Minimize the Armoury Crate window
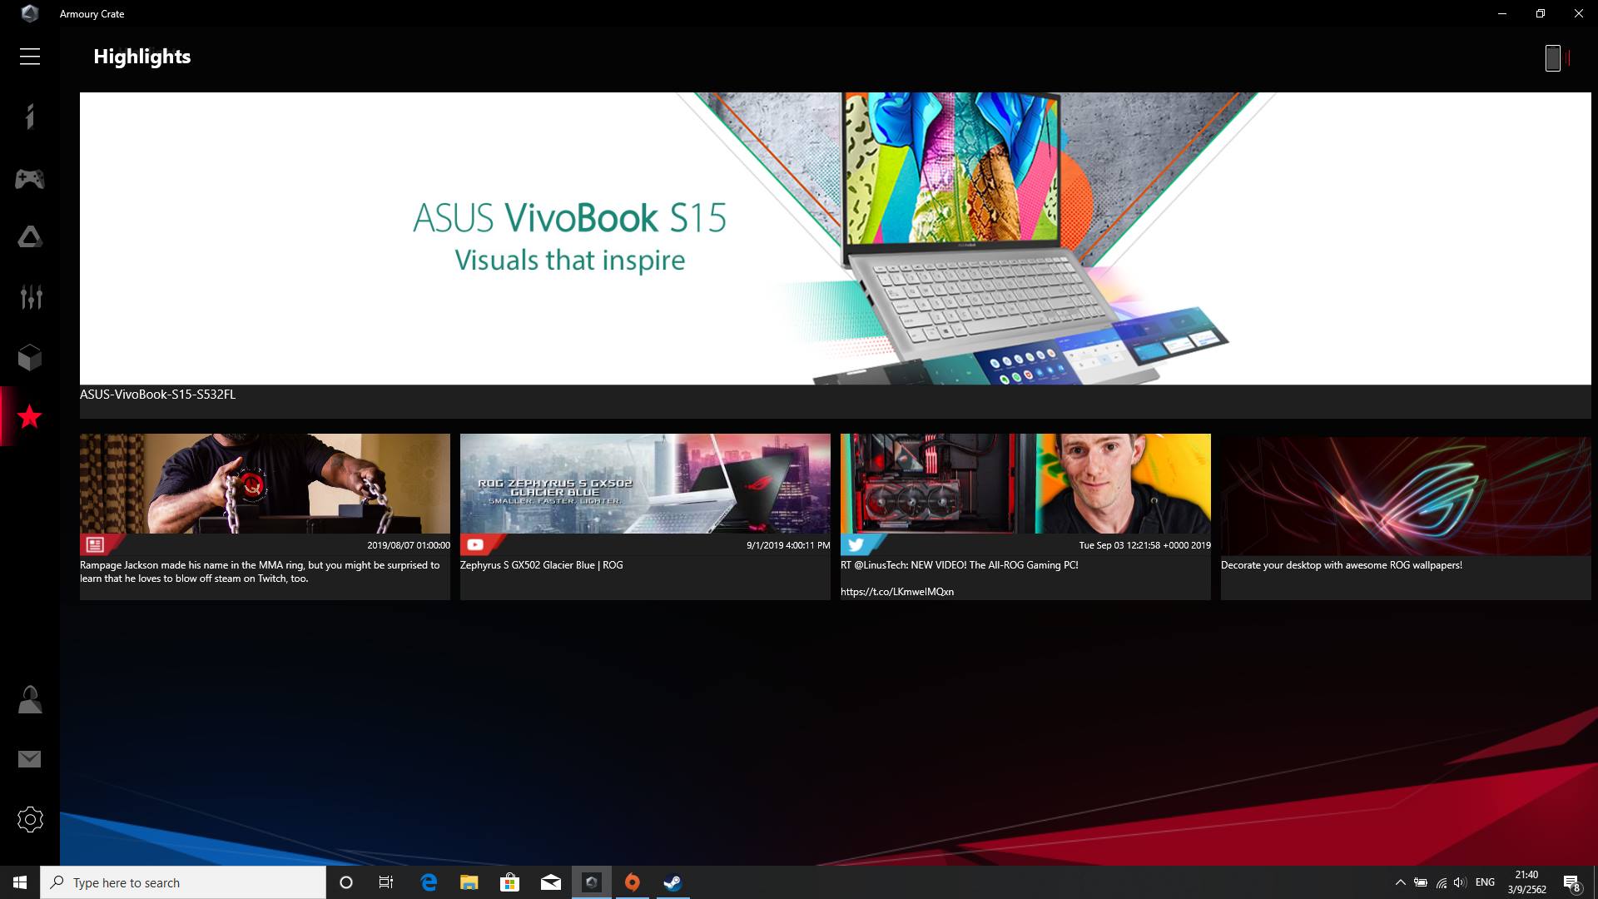Image resolution: width=1598 pixels, height=899 pixels. pos(1502,13)
